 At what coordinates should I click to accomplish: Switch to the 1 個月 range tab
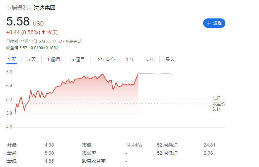pos(53,59)
